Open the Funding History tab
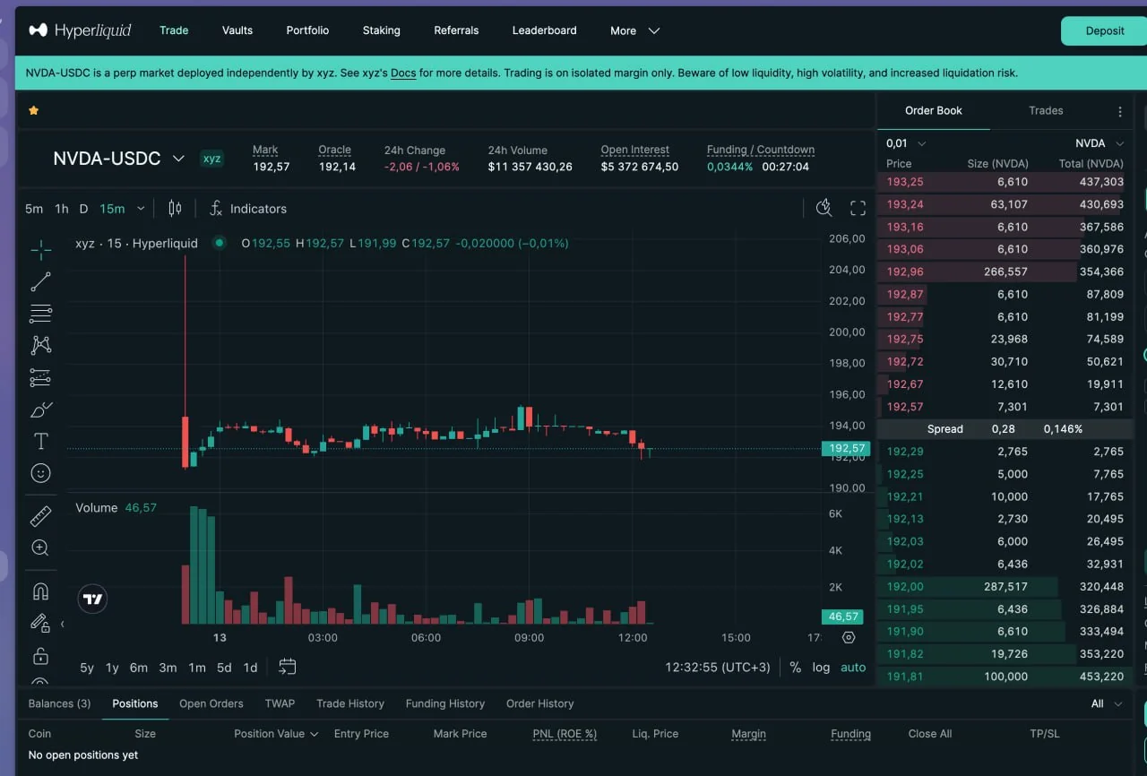 [x=444, y=703]
